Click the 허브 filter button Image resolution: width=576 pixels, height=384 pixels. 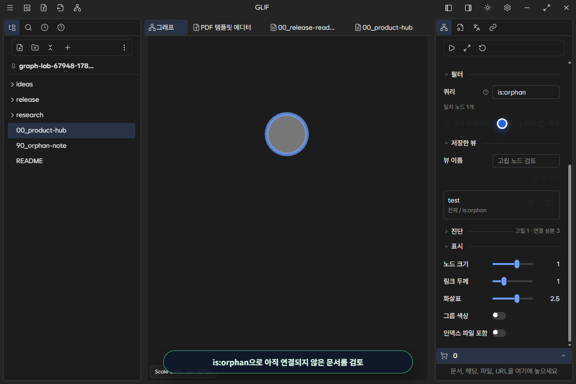(525, 124)
